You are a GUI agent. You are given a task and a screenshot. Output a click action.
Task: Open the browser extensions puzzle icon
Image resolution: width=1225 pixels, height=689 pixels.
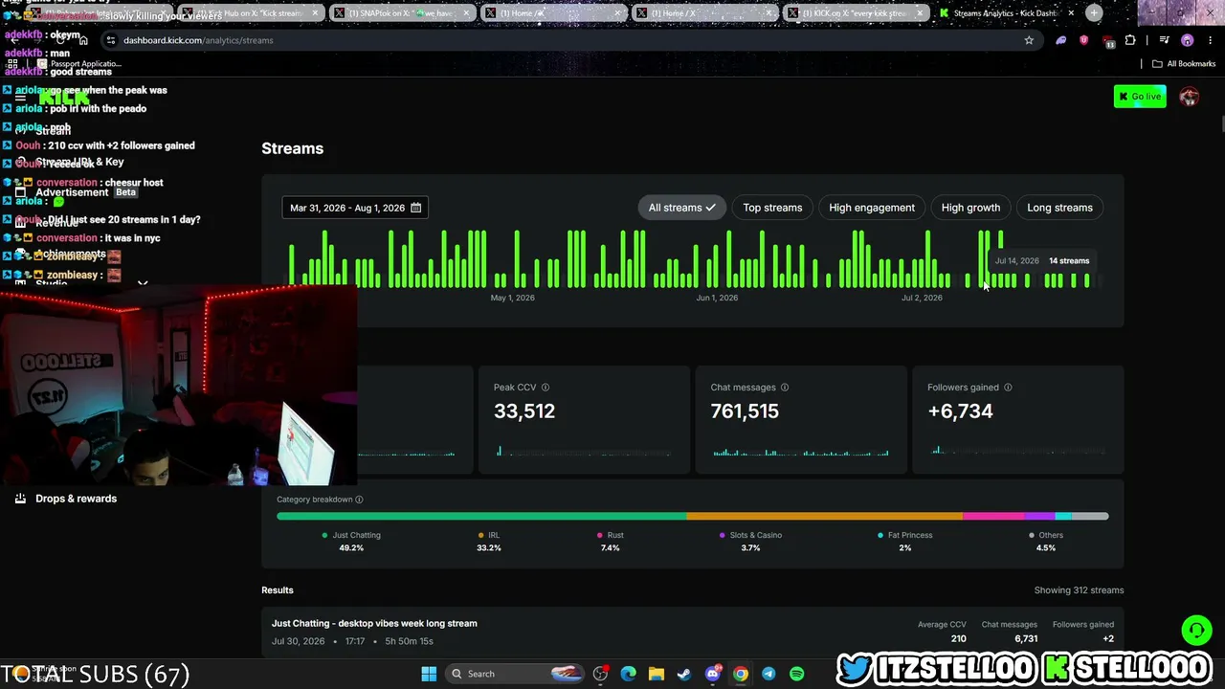[1130, 40]
